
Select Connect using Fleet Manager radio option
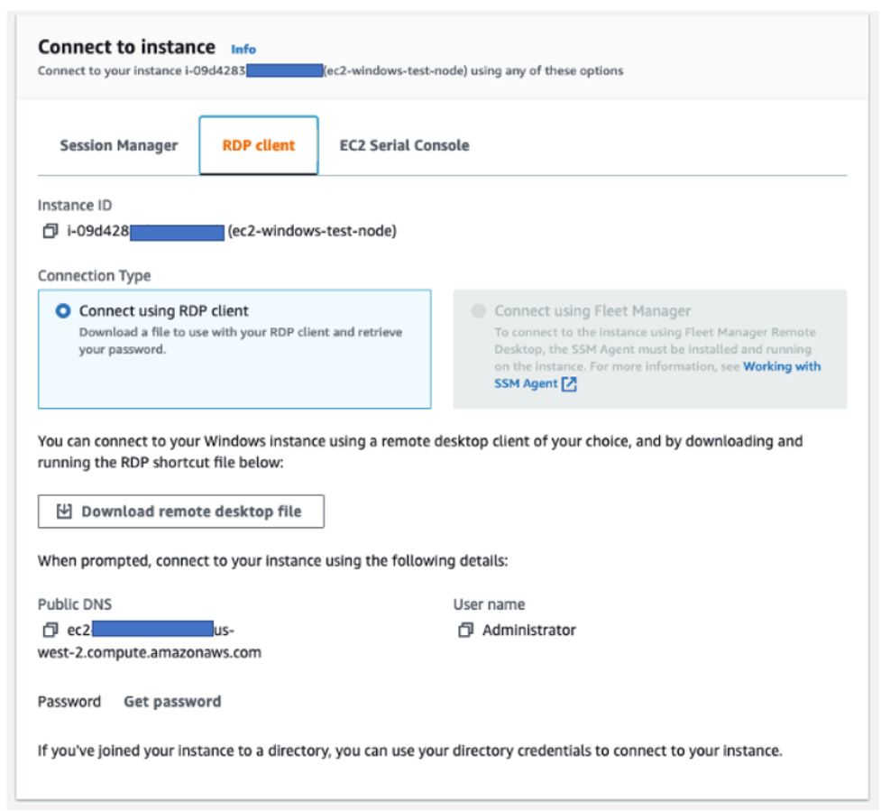tap(478, 311)
